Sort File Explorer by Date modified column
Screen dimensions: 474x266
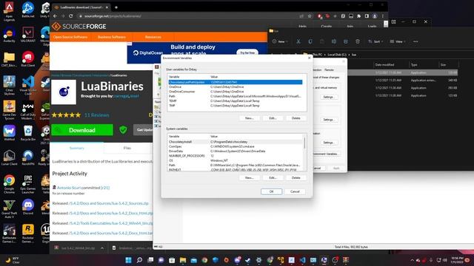(384, 64)
